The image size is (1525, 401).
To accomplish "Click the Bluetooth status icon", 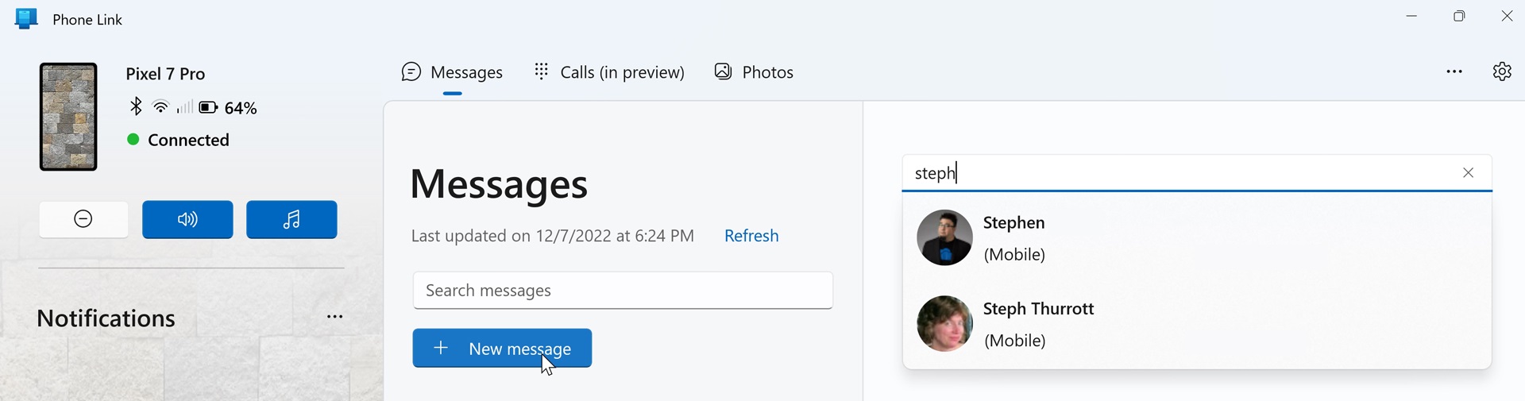I will [x=136, y=106].
